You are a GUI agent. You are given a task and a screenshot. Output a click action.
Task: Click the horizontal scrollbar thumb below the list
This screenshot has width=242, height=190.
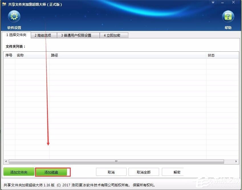116,161
